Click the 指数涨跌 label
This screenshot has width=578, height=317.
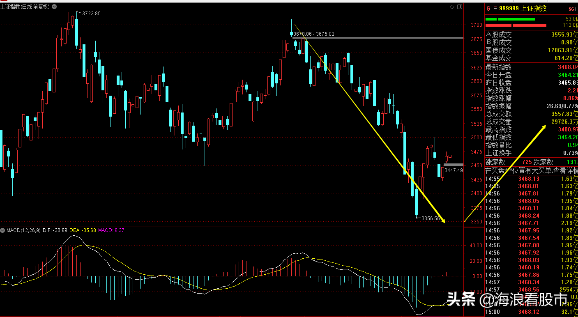499,90
